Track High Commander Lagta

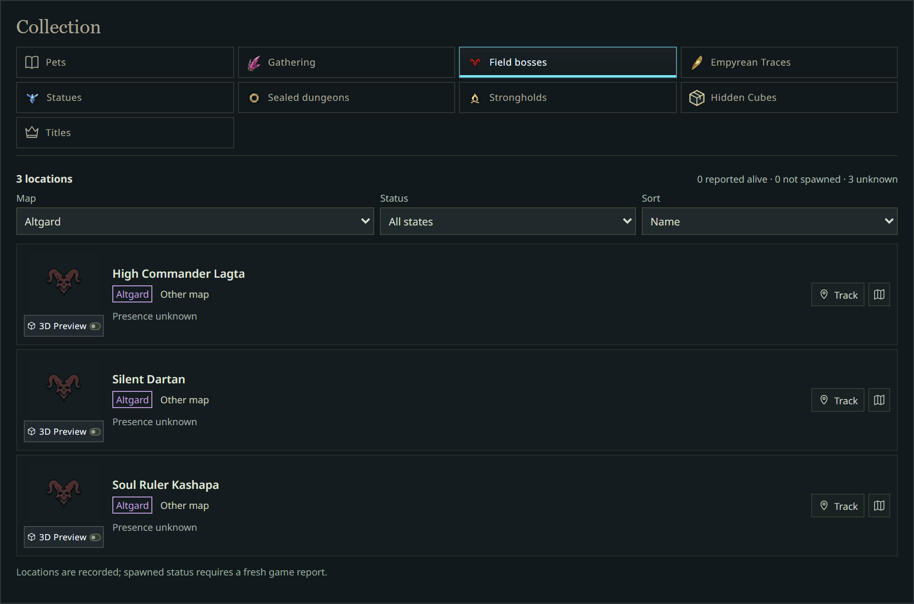point(838,294)
